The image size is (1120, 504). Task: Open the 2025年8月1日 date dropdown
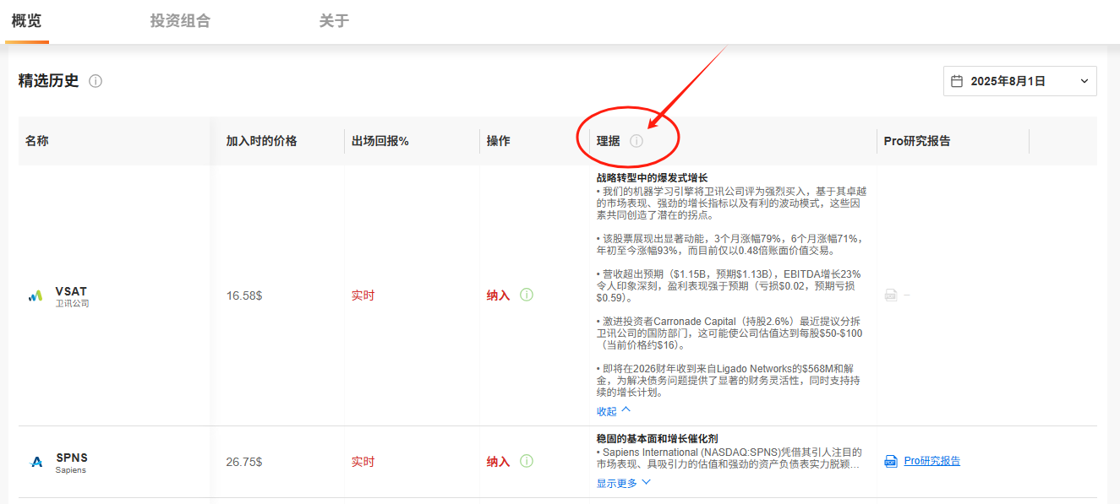point(1020,81)
